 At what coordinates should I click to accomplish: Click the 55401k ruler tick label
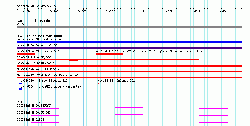[x=83, y=11]
